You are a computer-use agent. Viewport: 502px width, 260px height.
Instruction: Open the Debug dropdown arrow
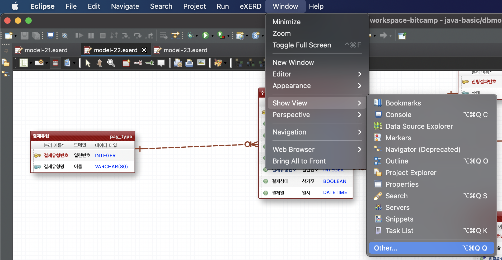click(197, 36)
